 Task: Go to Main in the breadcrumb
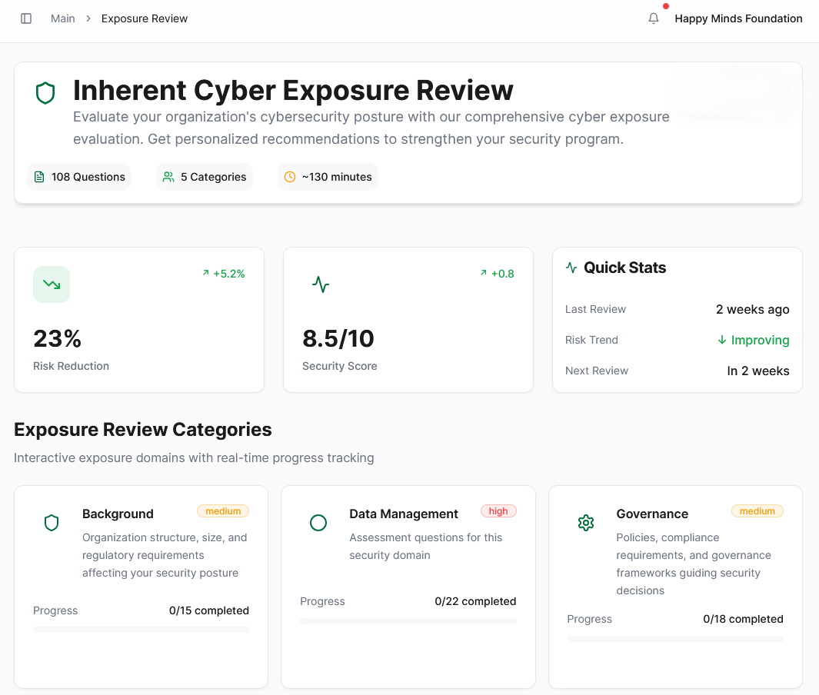point(63,18)
